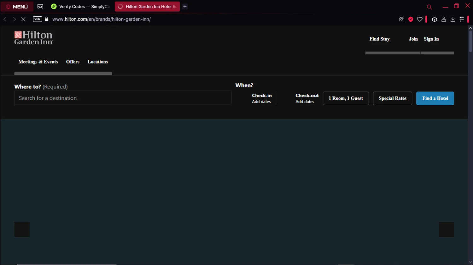Viewport: 473px width, 265px height.
Task: Open the Opera MENU button
Action: [17, 7]
